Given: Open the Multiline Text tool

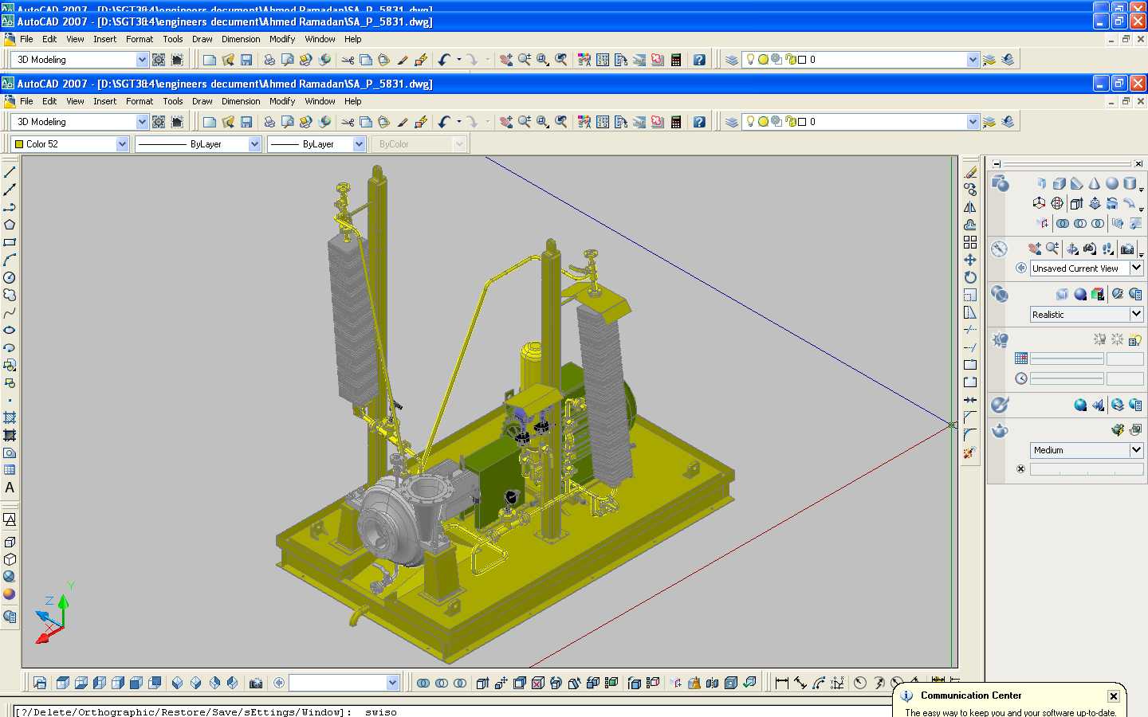Looking at the screenshot, I should 10,488.
